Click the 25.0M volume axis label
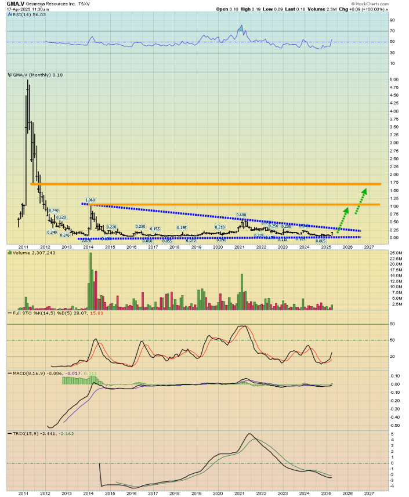Screen dimensions: 409x497 [x=396, y=253]
